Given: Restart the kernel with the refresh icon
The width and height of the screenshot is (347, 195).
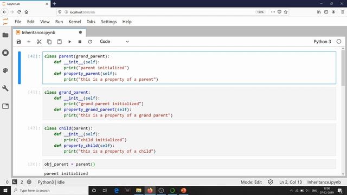Looking at the screenshot, I should (90, 42).
